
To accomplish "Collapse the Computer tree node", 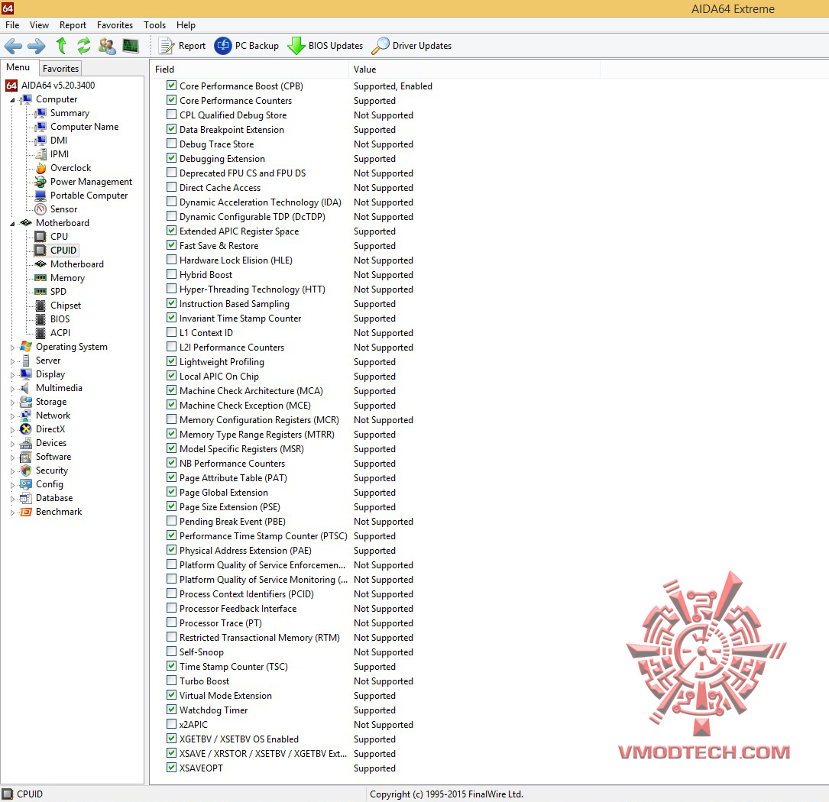I will 12,100.
